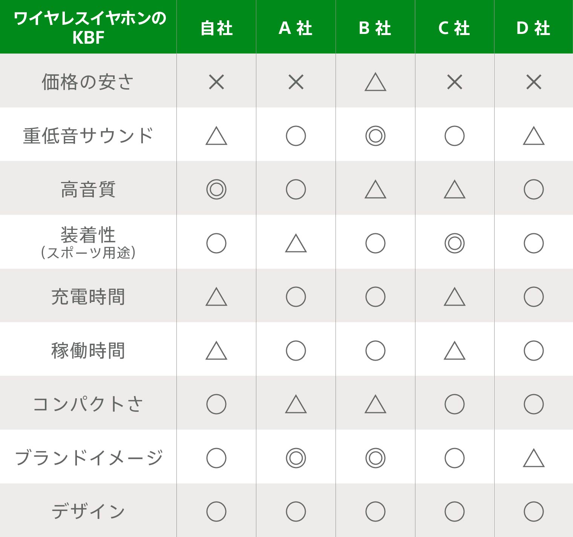Click the triangle for A社 装着性
Viewport: 573px width, 537px height.
point(296,244)
